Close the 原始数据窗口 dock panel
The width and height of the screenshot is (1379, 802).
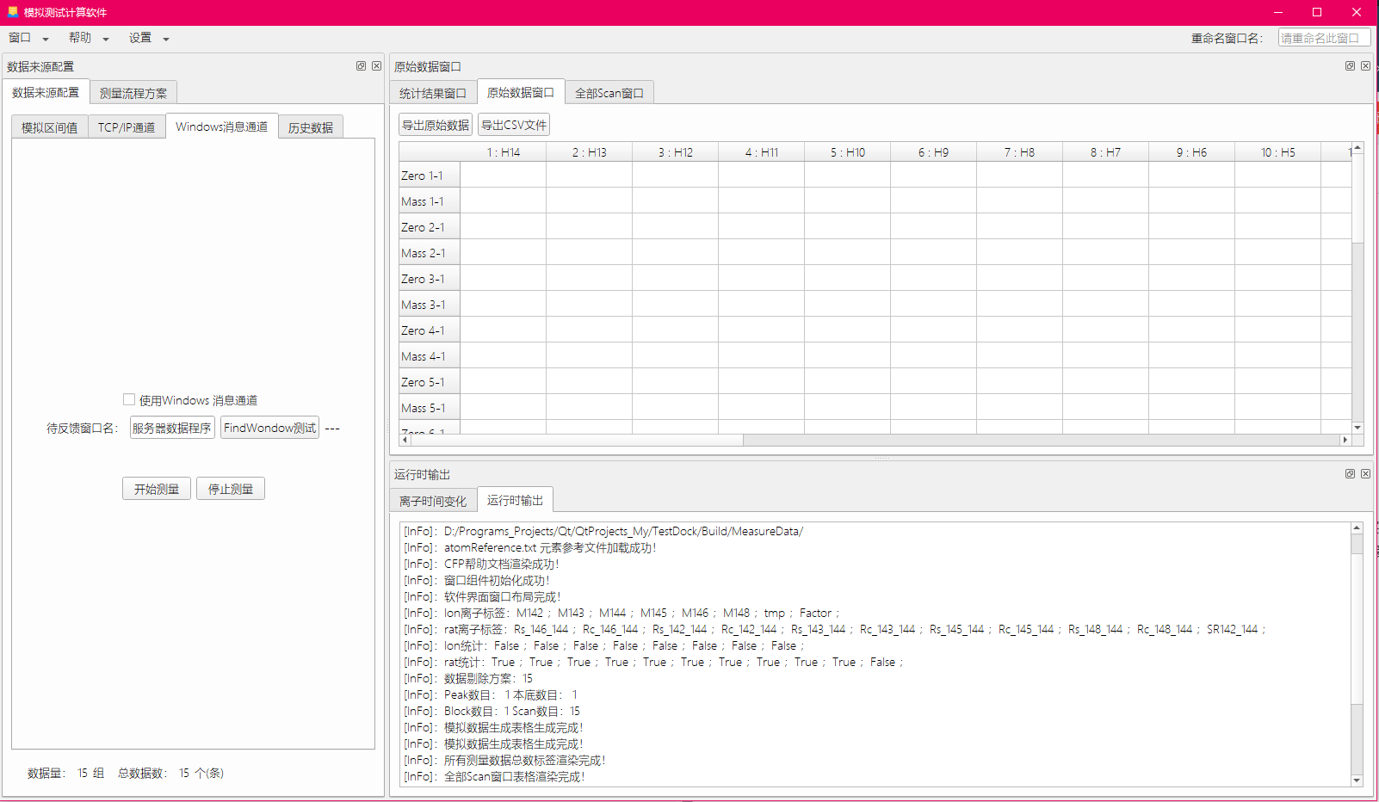pyautogui.click(x=1366, y=65)
